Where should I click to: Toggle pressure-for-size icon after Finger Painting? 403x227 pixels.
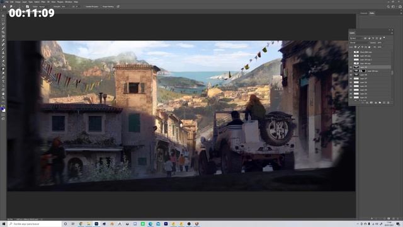tap(118, 7)
